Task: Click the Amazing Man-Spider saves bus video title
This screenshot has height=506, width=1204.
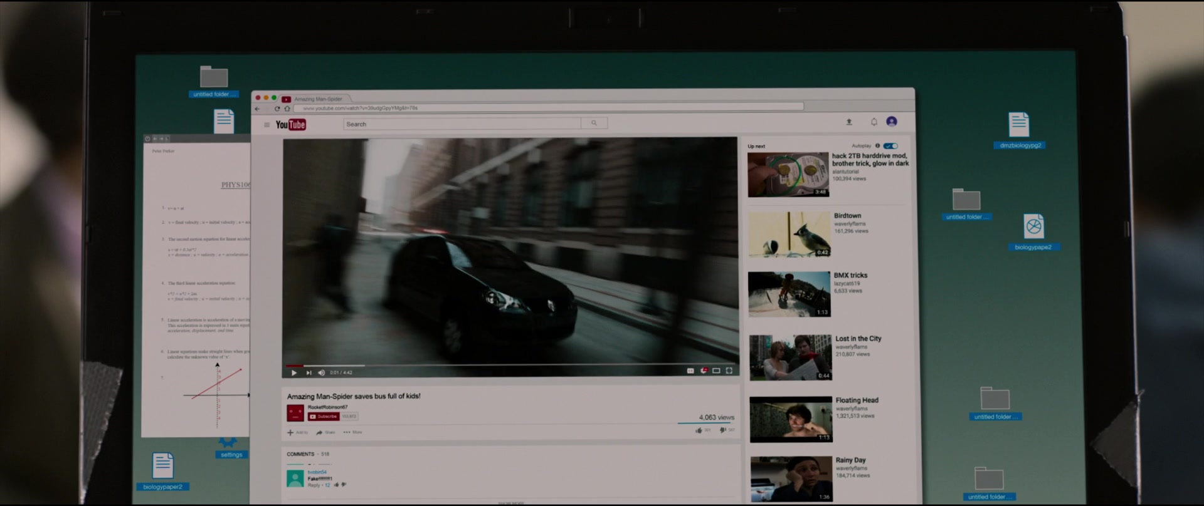Action: [354, 396]
